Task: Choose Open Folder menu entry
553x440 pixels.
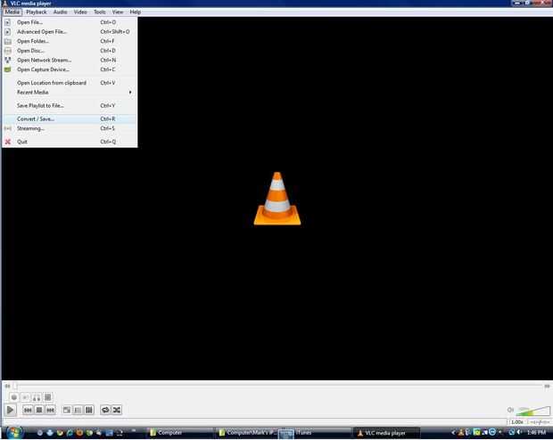Action: point(70,41)
